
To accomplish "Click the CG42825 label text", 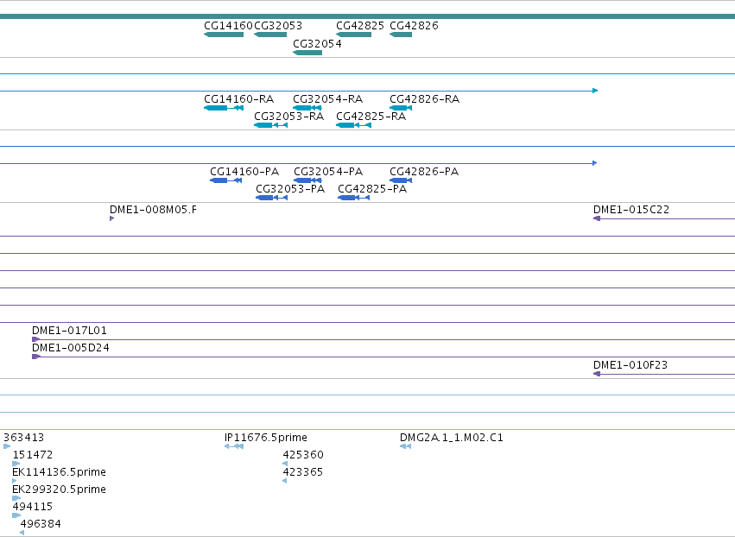I will point(360,26).
